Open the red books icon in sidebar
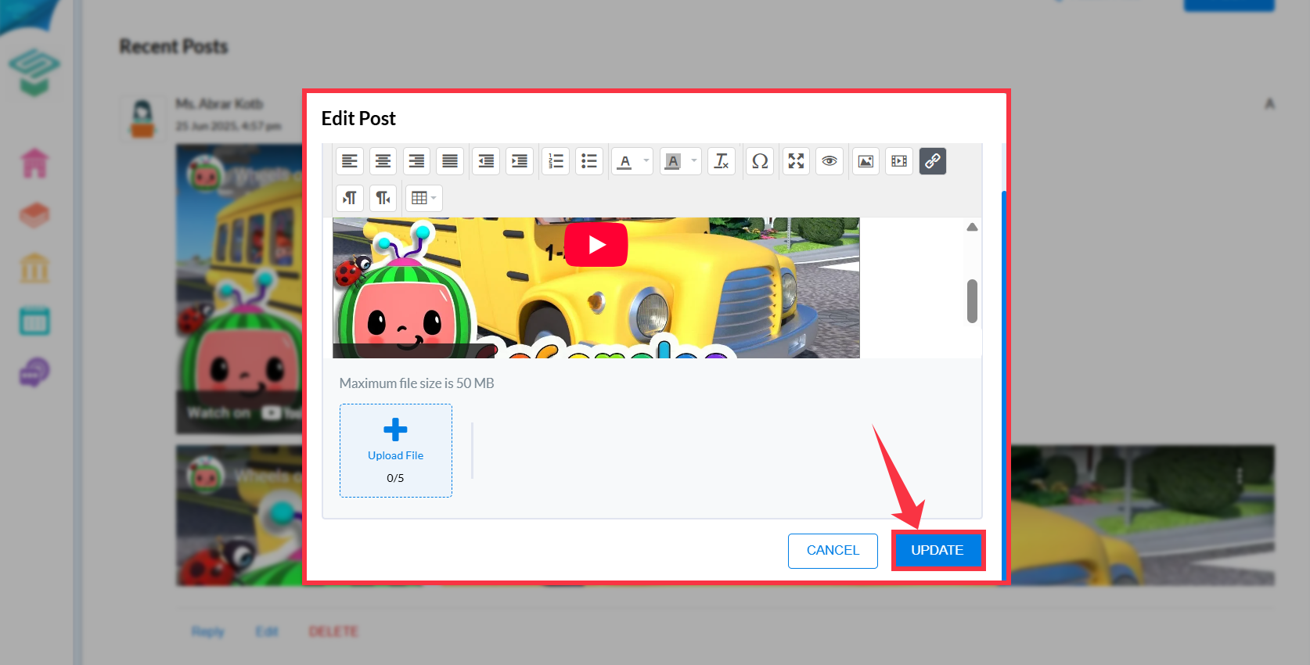The image size is (1310, 665). 34,215
